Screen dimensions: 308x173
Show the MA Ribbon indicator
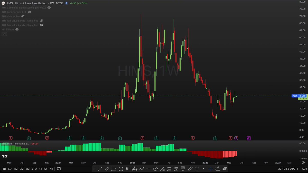point(17,29)
